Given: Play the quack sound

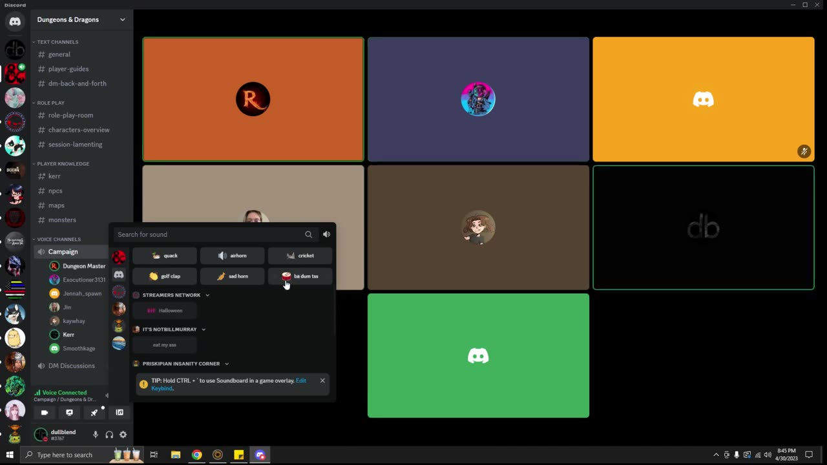Looking at the screenshot, I should pyautogui.click(x=165, y=256).
